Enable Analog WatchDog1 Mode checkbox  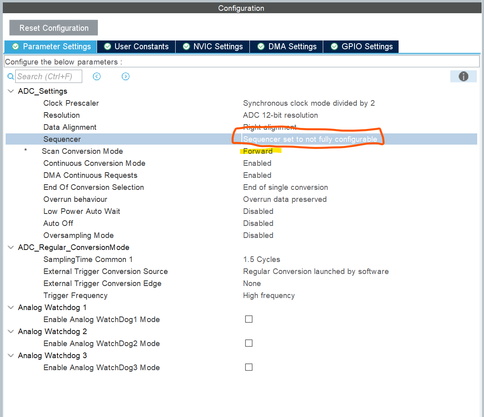[249, 319]
